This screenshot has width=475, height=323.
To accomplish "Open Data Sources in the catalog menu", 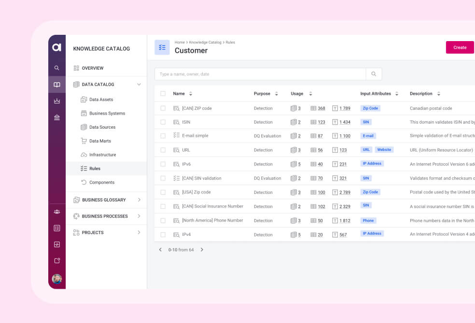I will pyautogui.click(x=102, y=127).
